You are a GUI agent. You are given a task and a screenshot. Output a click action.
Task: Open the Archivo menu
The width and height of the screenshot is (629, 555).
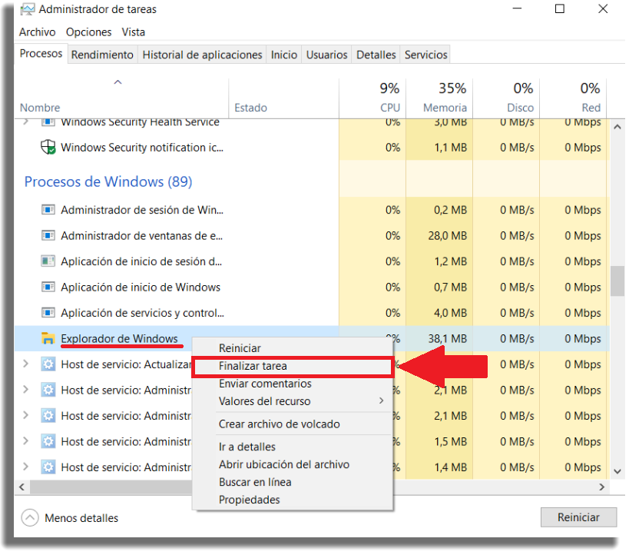click(38, 32)
